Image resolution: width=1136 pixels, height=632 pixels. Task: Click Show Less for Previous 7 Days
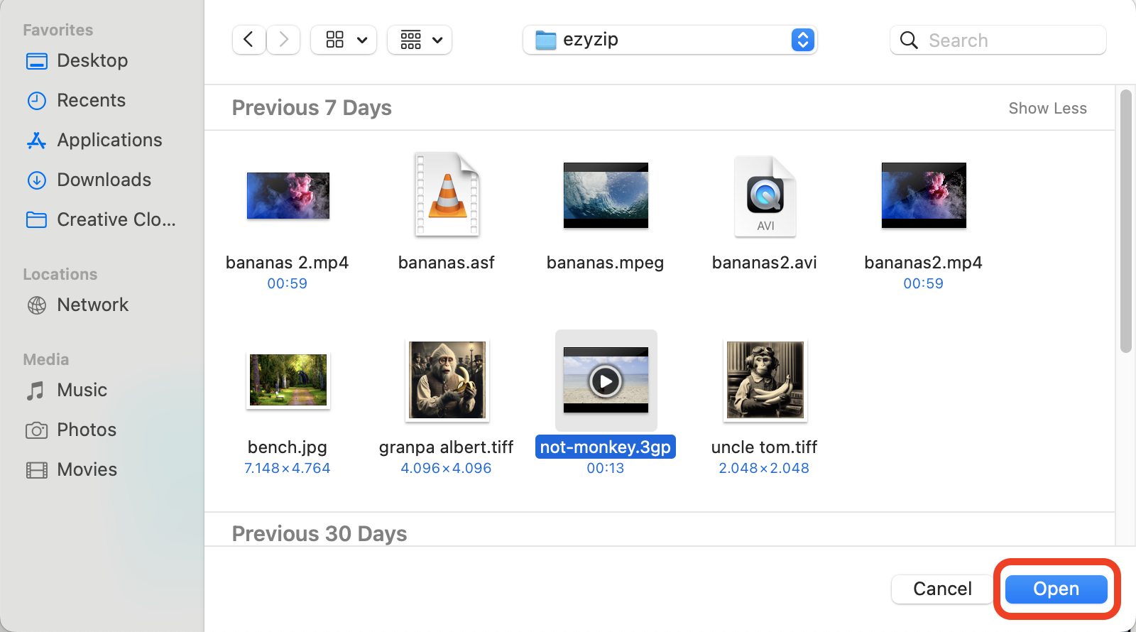point(1047,109)
